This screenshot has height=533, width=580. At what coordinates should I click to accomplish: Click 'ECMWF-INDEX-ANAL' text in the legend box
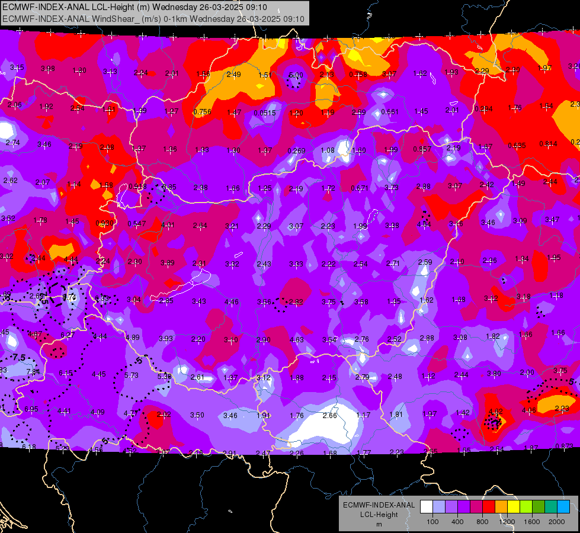(379, 505)
